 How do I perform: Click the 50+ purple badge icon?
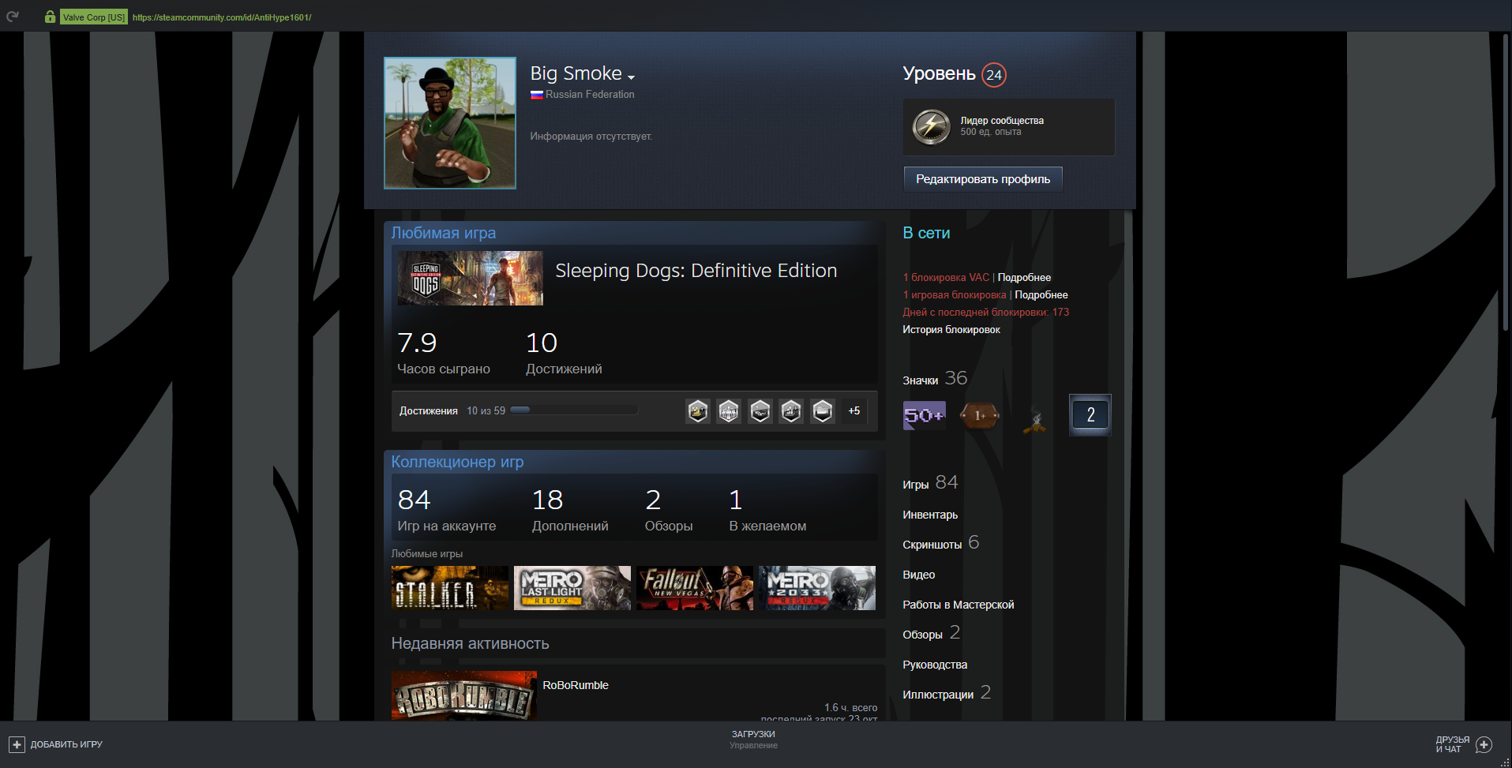(x=925, y=415)
